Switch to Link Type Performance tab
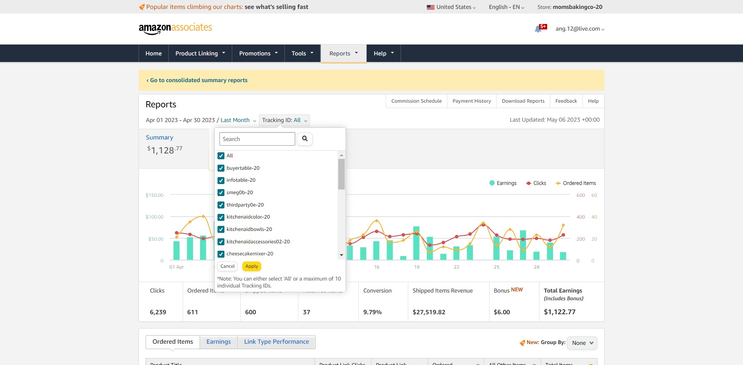 click(x=277, y=342)
